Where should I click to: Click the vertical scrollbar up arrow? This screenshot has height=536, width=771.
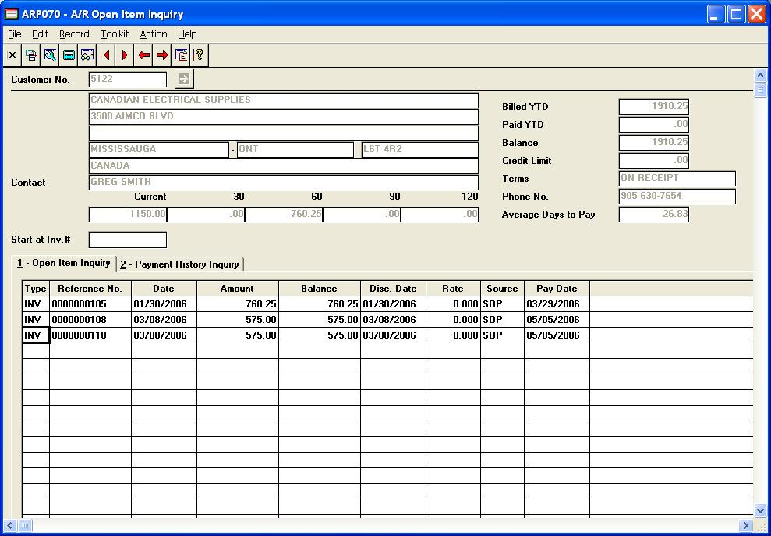point(760,76)
